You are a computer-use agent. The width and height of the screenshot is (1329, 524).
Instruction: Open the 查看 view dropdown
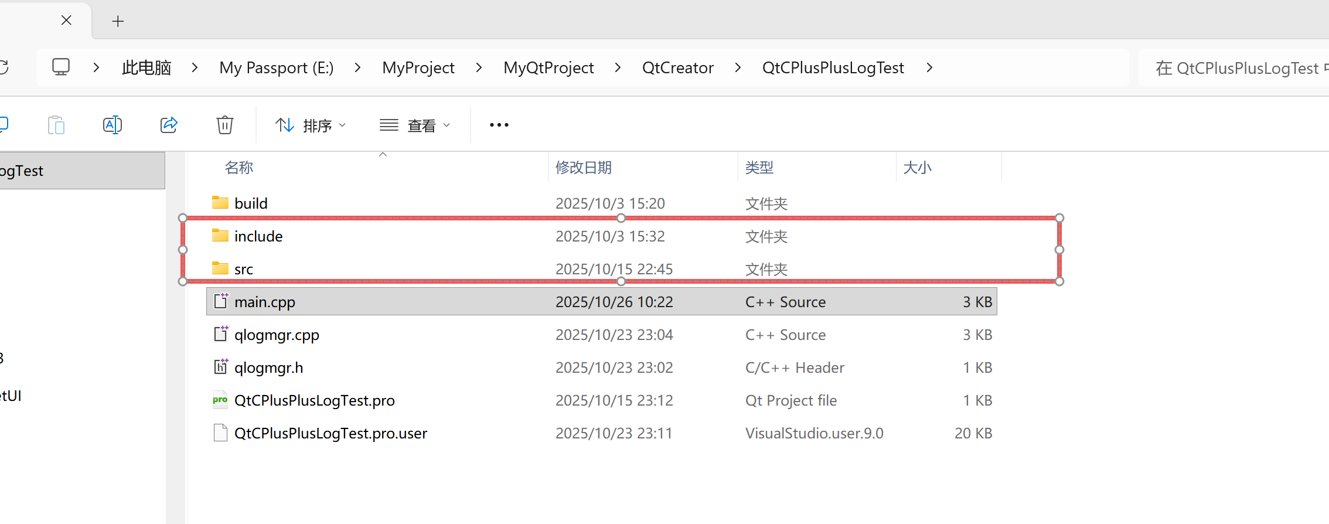415,125
